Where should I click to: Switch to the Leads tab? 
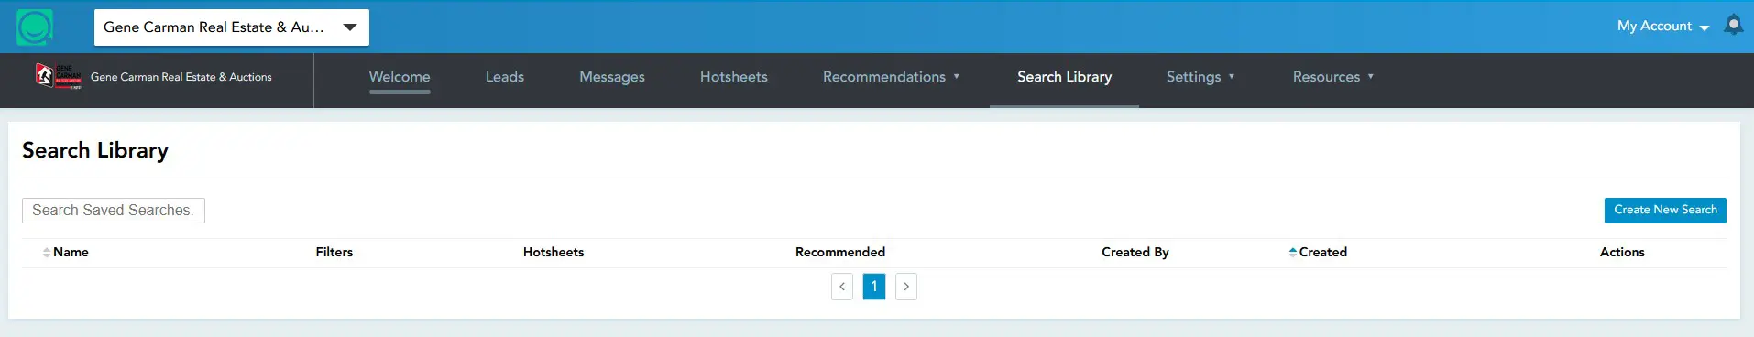(x=505, y=77)
